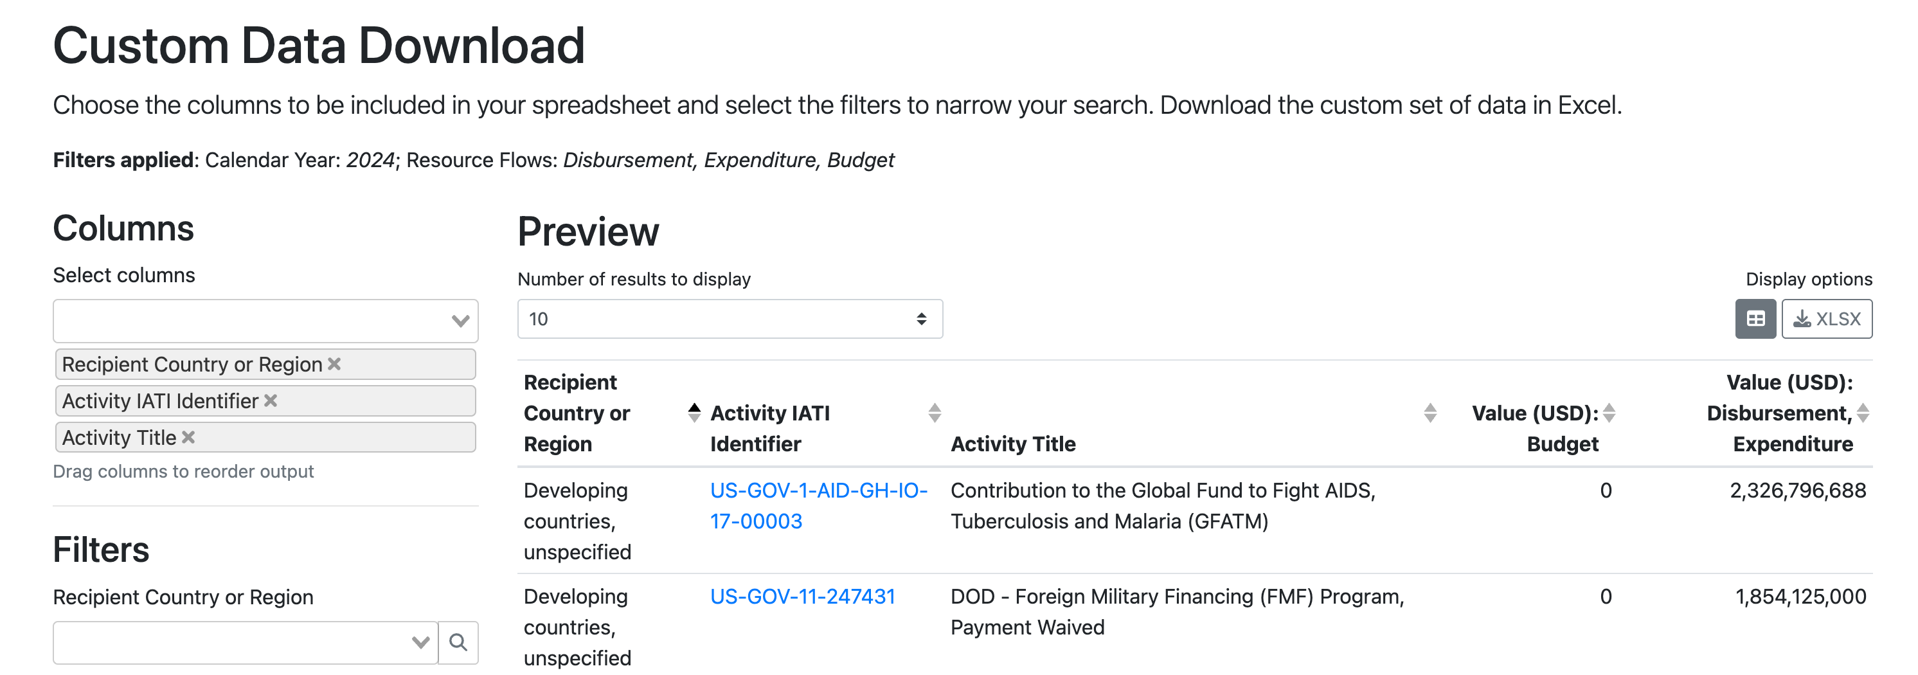This screenshot has height=675, width=1918.
Task: Click the Recipient Country or Region column tag
Action: tap(192, 364)
